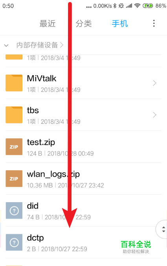Switch to the 最近 tab
167x266 pixels.
point(48,23)
